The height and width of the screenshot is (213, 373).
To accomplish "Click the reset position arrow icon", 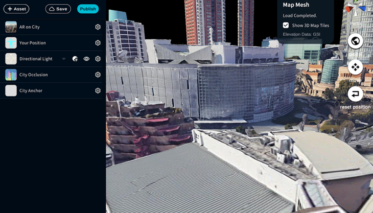I will pos(355,94).
